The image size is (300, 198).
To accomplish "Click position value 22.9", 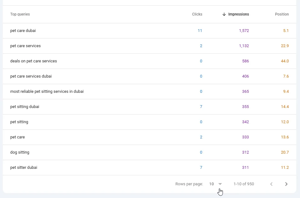I will tap(285, 46).
